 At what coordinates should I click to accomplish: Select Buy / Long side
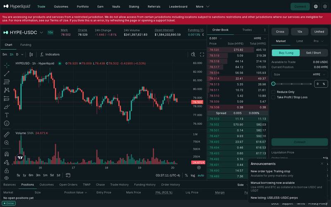coord(286,53)
